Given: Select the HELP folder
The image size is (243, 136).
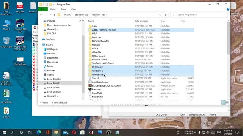Looking at the screenshot, I should tap(141, 34).
